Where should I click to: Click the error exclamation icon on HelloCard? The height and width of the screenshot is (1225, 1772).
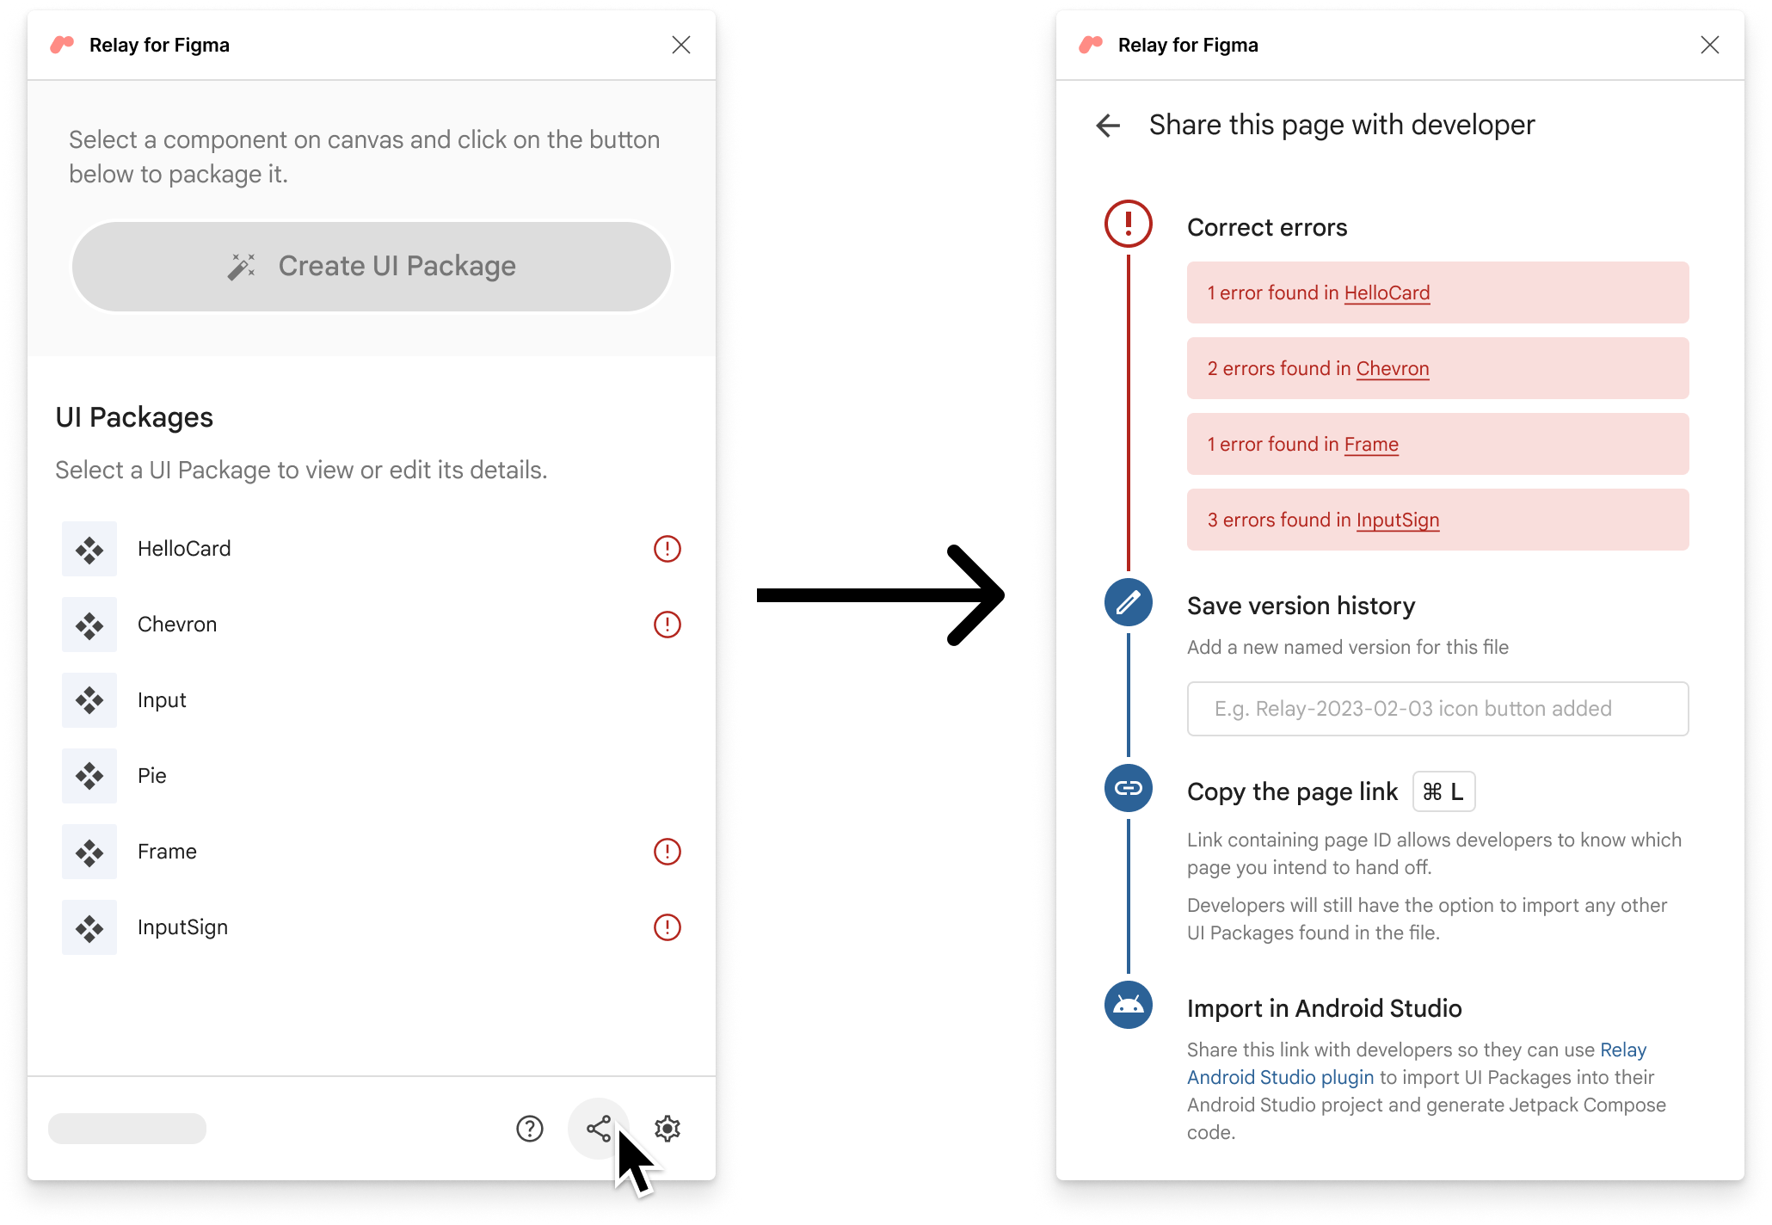(667, 548)
